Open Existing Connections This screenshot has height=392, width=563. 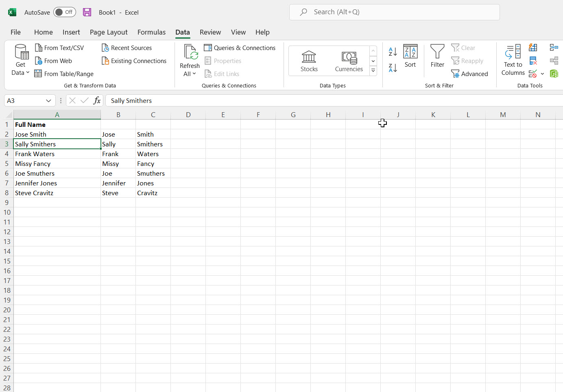point(134,61)
